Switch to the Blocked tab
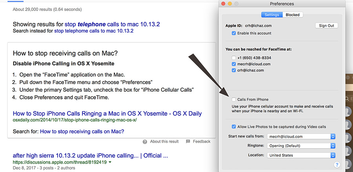Viewport: 353px width, 172px height. point(293,15)
